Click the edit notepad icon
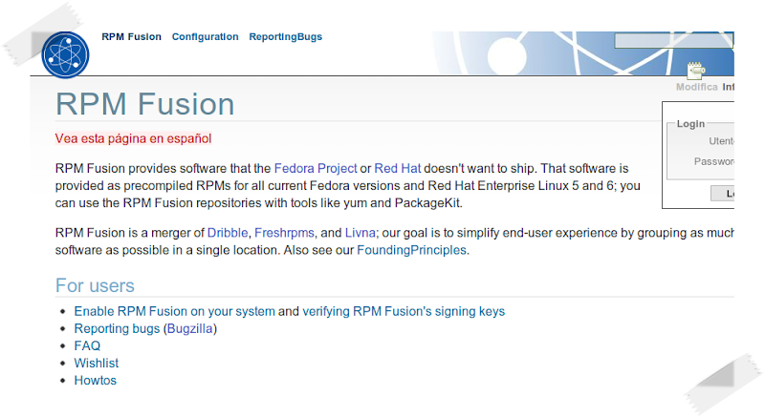Image resolution: width=765 pixels, height=417 pixels. (695, 70)
